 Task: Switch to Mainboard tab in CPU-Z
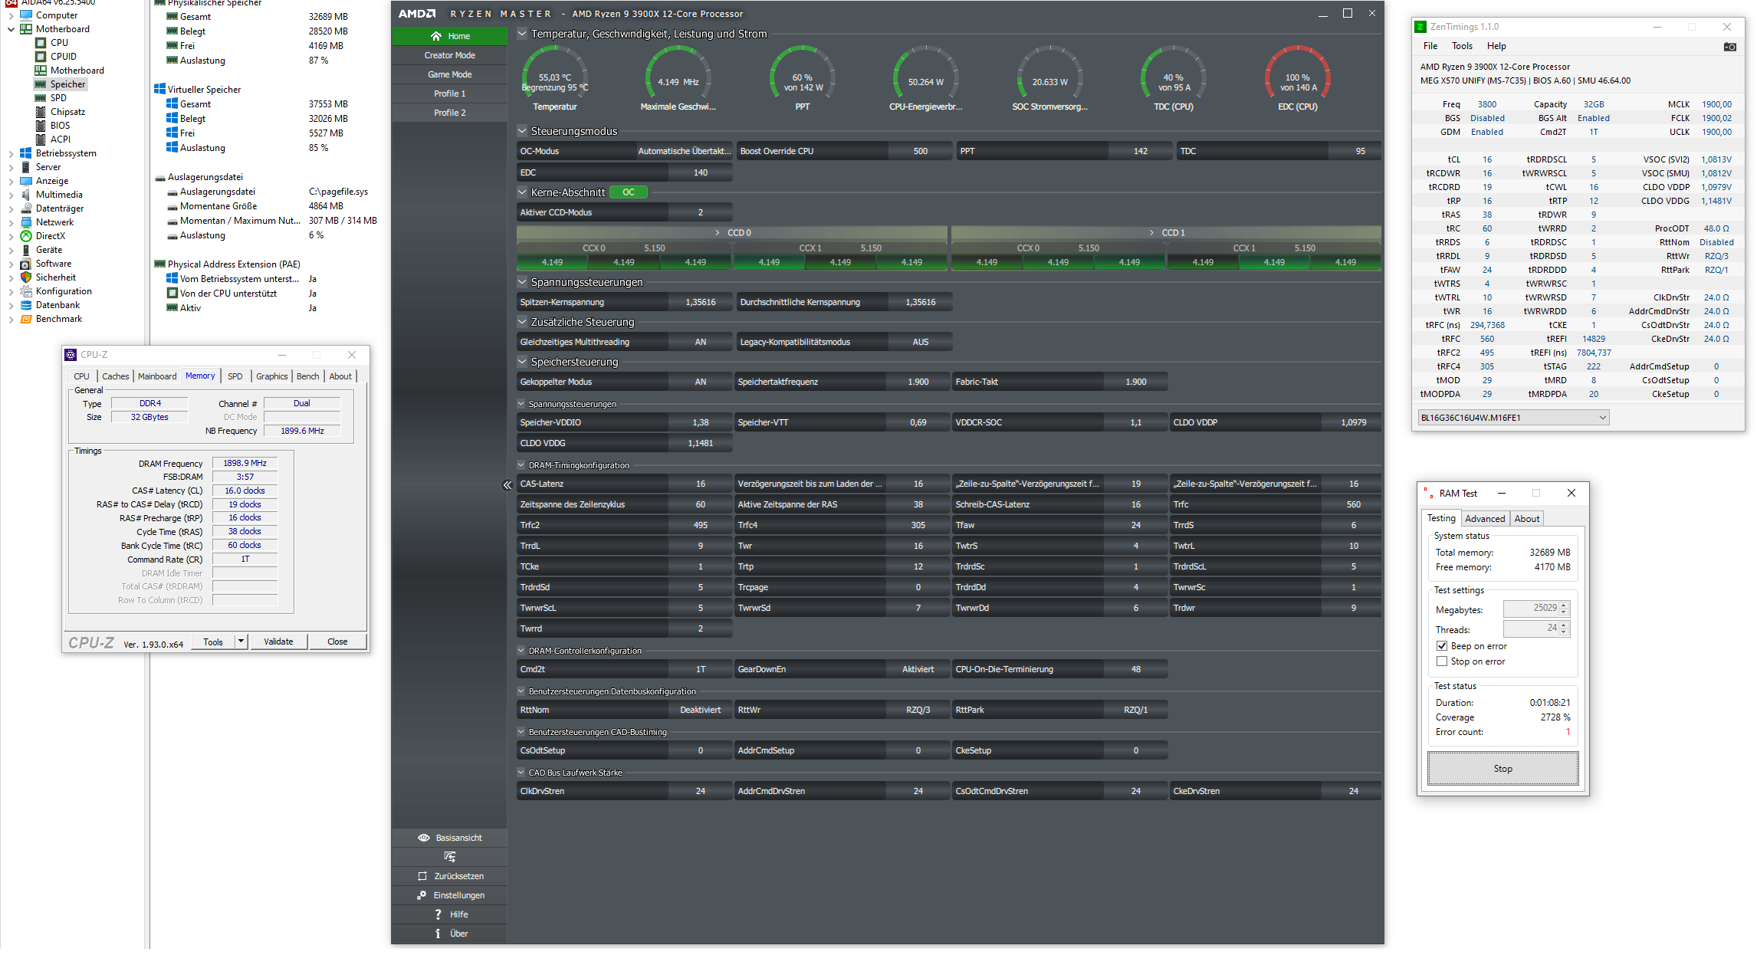(x=157, y=376)
